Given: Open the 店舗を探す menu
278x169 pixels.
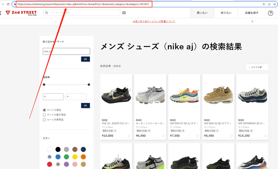Looking at the screenshot, I should pyautogui.click(x=252, y=13).
